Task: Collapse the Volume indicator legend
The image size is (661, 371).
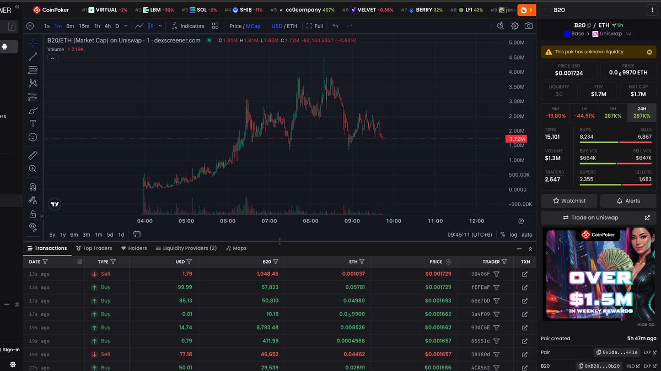Action: click(x=53, y=58)
